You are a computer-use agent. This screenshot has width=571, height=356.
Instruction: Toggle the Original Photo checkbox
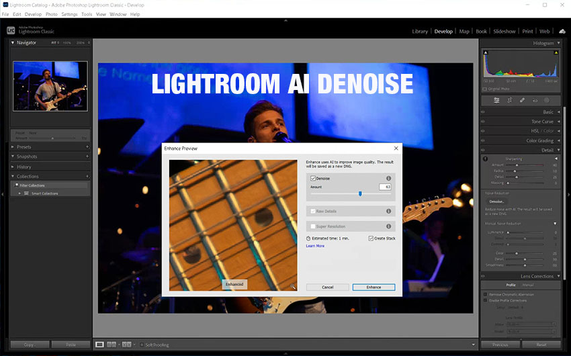point(485,89)
